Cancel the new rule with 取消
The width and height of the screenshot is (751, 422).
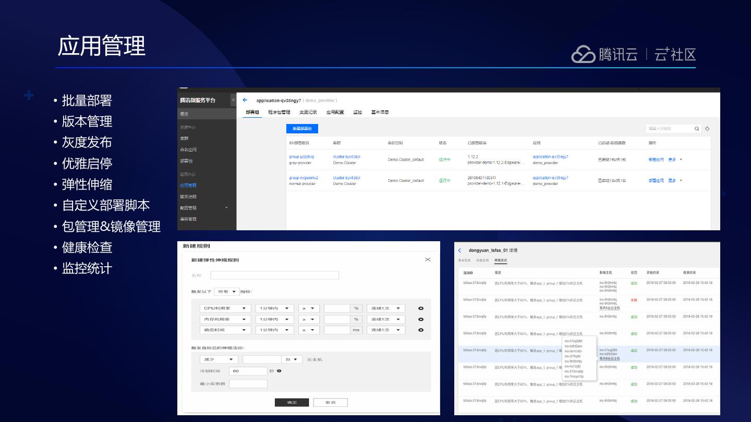330,402
